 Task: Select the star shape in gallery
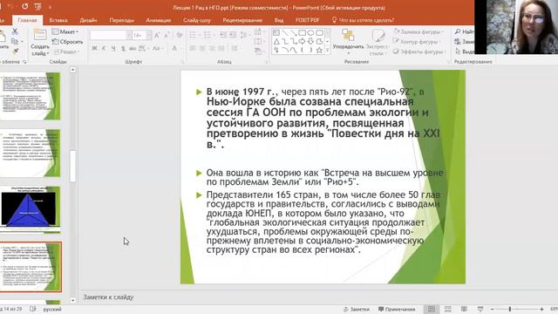point(319,51)
